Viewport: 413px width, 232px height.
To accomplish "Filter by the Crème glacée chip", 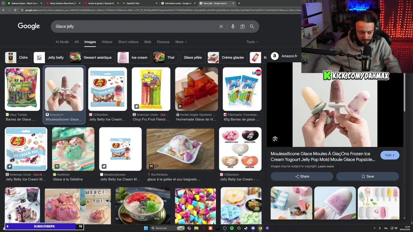I will 227,57.
